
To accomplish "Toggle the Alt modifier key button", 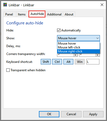I will pyautogui.click(x=68, y=62).
